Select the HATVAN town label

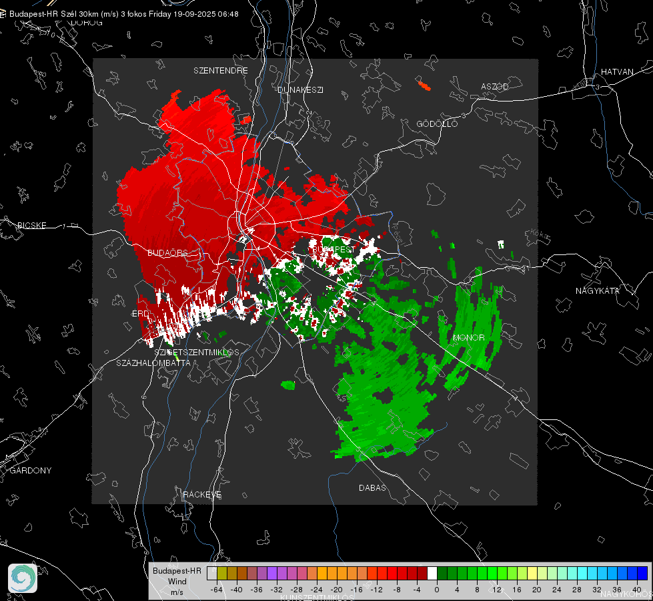(x=617, y=71)
